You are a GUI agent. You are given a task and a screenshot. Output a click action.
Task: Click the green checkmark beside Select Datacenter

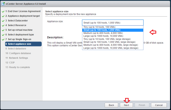pyautogui.click(x=3, y=21)
